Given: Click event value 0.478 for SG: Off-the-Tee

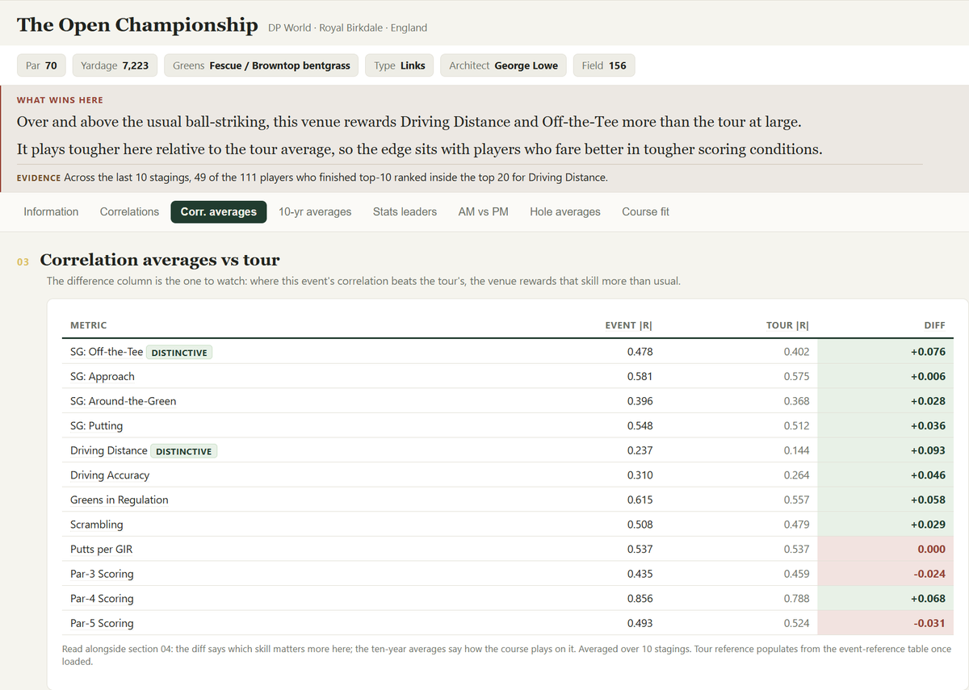Looking at the screenshot, I should tap(640, 352).
